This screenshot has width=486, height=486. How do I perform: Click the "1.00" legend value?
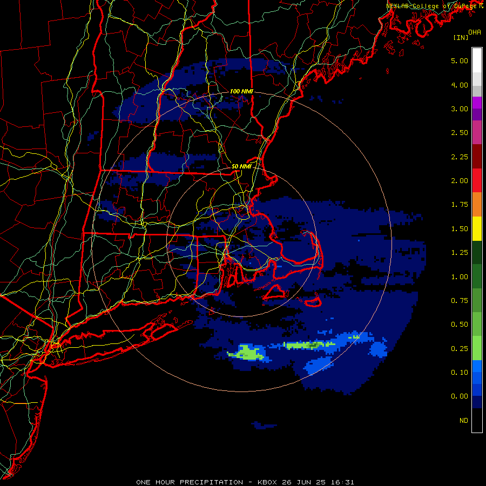click(x=460, y=277)
